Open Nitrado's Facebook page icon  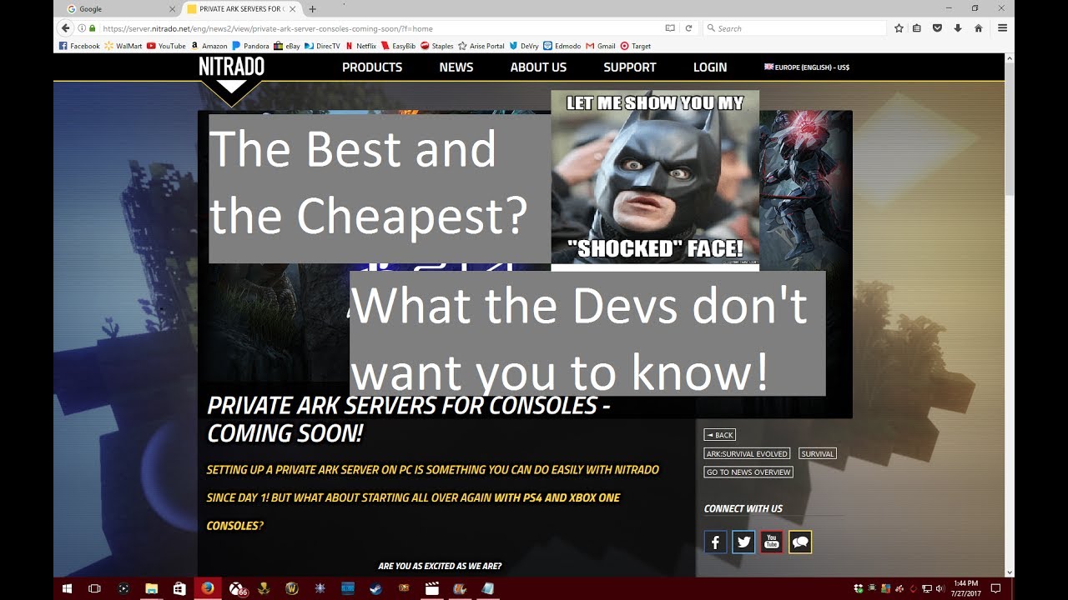coord(715,542)
